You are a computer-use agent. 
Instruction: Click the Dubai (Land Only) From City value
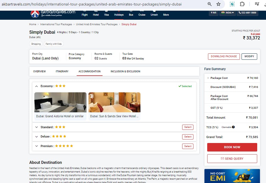click(45, 58)
